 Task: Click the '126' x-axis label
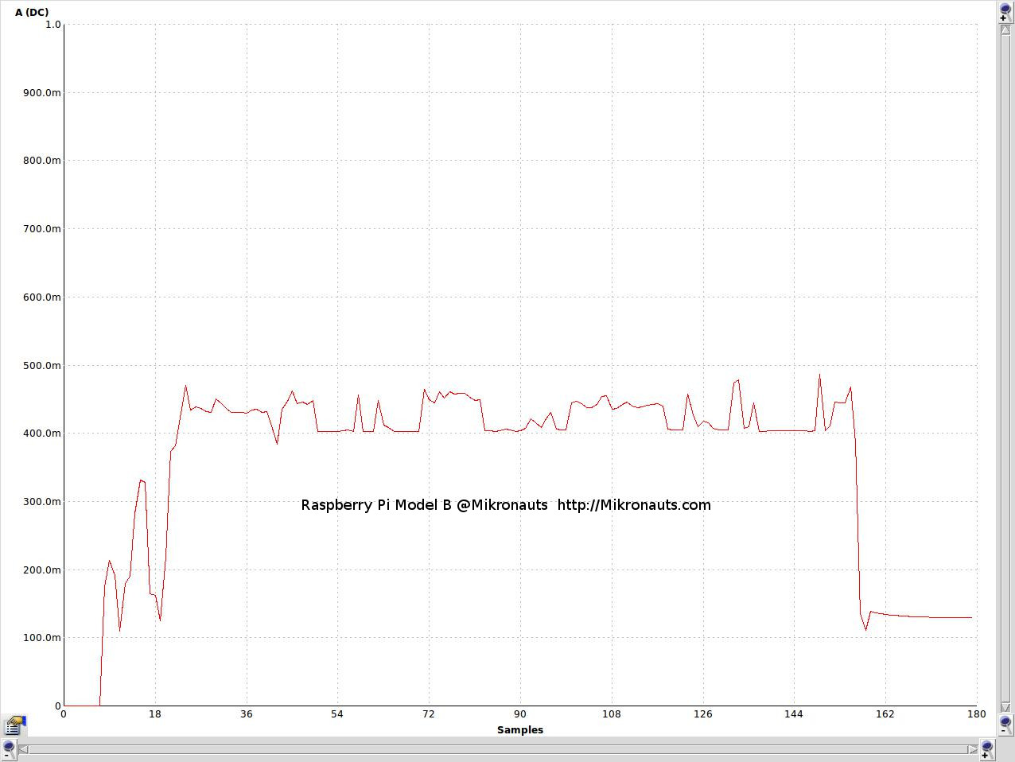coord(703,714)
